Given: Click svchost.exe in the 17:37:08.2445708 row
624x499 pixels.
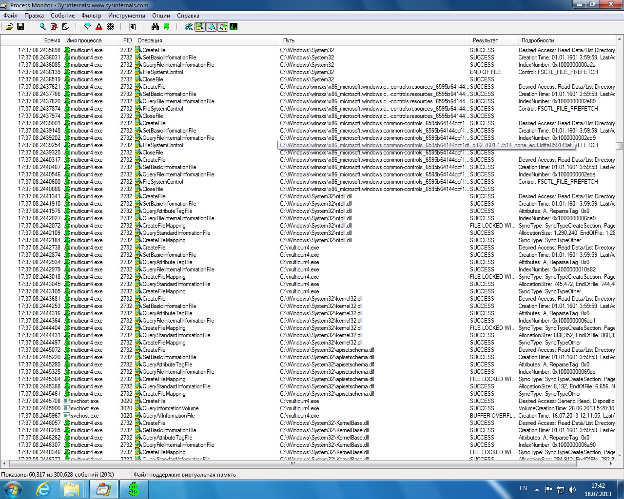Looking at the screenshot, I should (x=85, y=401).
